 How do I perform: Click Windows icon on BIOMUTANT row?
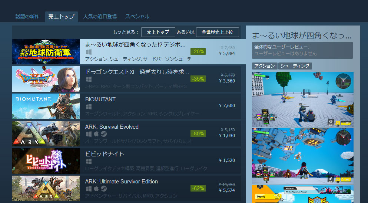89,107
